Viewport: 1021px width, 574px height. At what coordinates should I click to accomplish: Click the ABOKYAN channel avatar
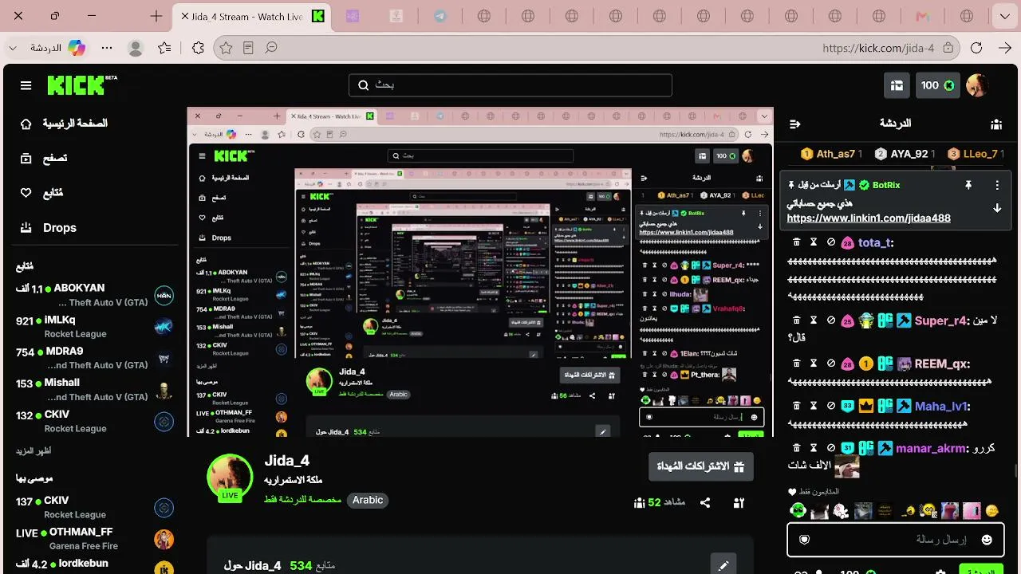tap(164, 295)
